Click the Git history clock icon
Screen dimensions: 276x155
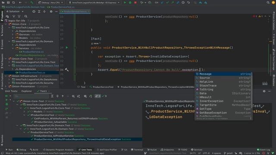click(x=183, y=3)
